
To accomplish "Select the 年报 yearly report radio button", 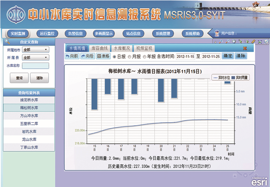I will 145,57.
